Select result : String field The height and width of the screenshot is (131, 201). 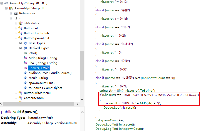pos(38,78)
